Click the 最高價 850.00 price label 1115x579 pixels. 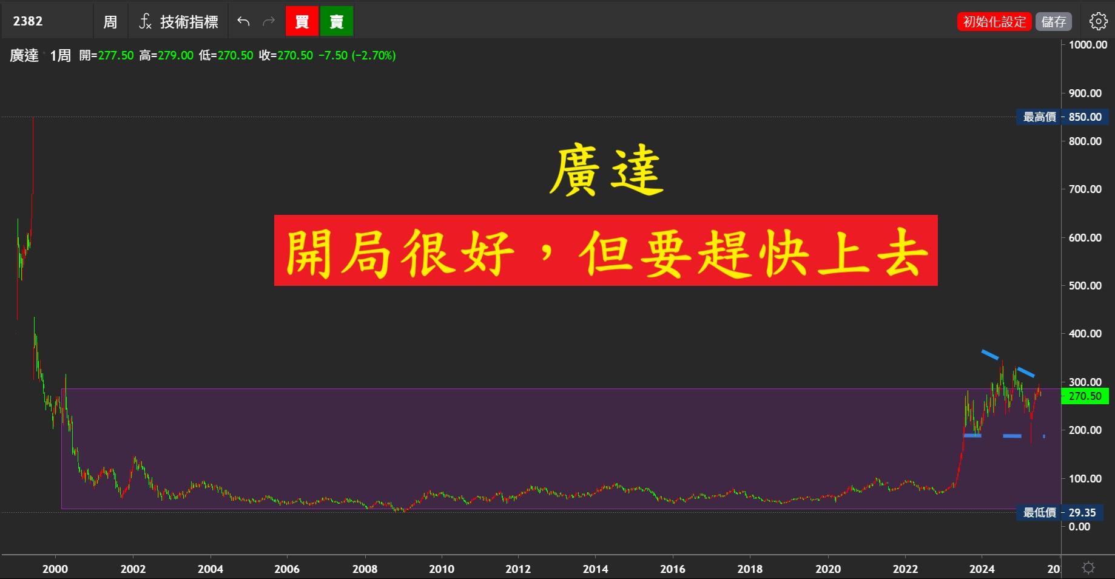point(1063,117)
